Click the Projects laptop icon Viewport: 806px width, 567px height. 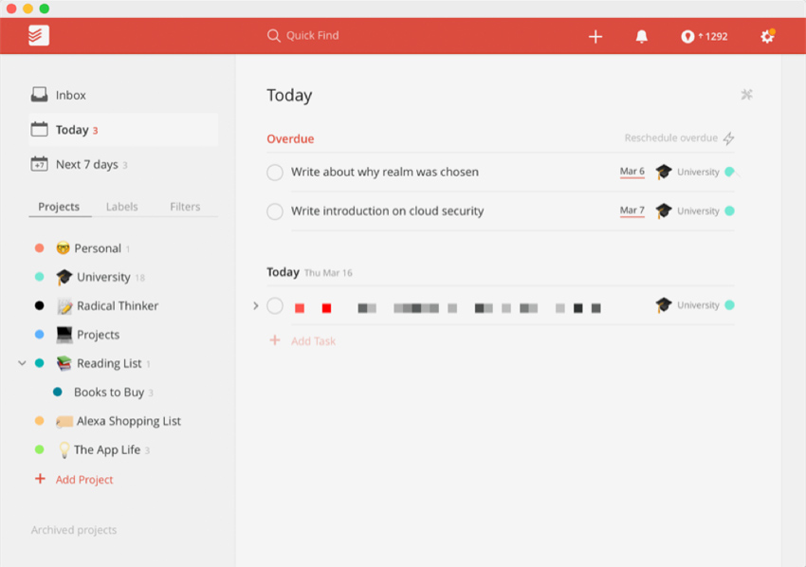pyautogui.click(x=64, y=335)
